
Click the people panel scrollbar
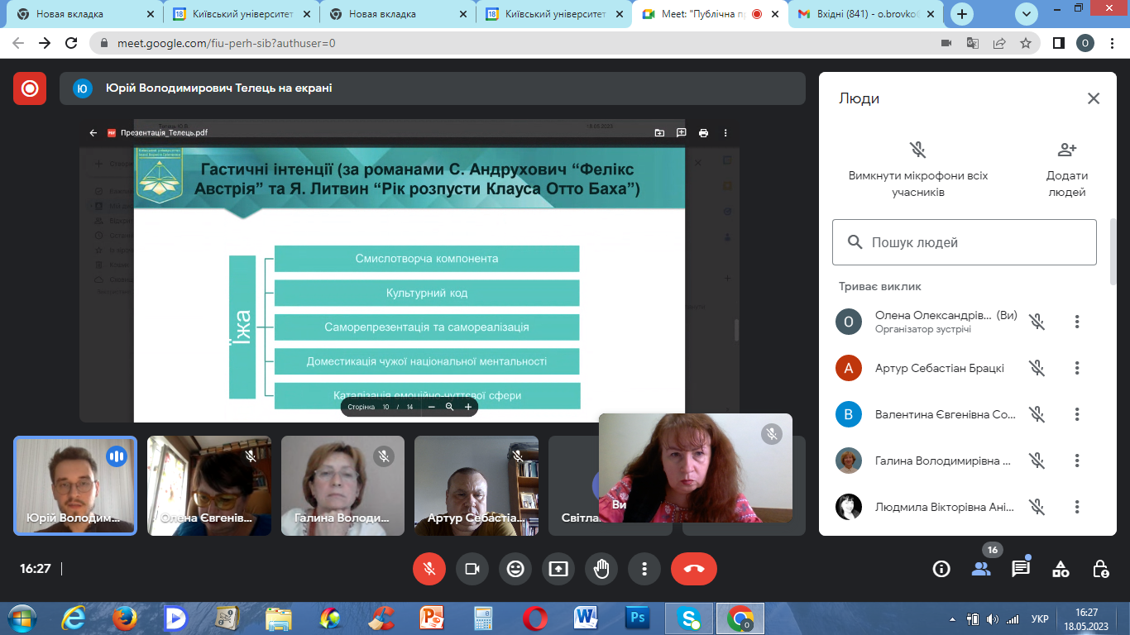1112,252
